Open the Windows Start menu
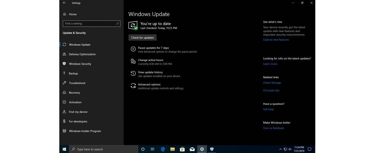Image resolution: width=375 pixels, height=153 pixels. click(x=64, y=149)
